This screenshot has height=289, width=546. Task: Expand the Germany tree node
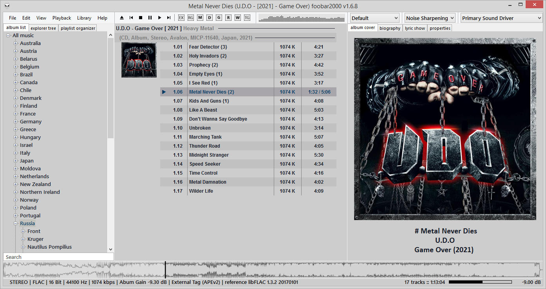pos(16,122)
